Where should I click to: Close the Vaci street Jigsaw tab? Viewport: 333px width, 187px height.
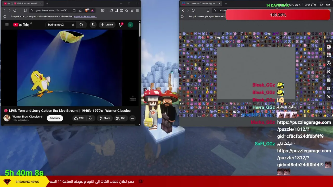coord(219,3)
